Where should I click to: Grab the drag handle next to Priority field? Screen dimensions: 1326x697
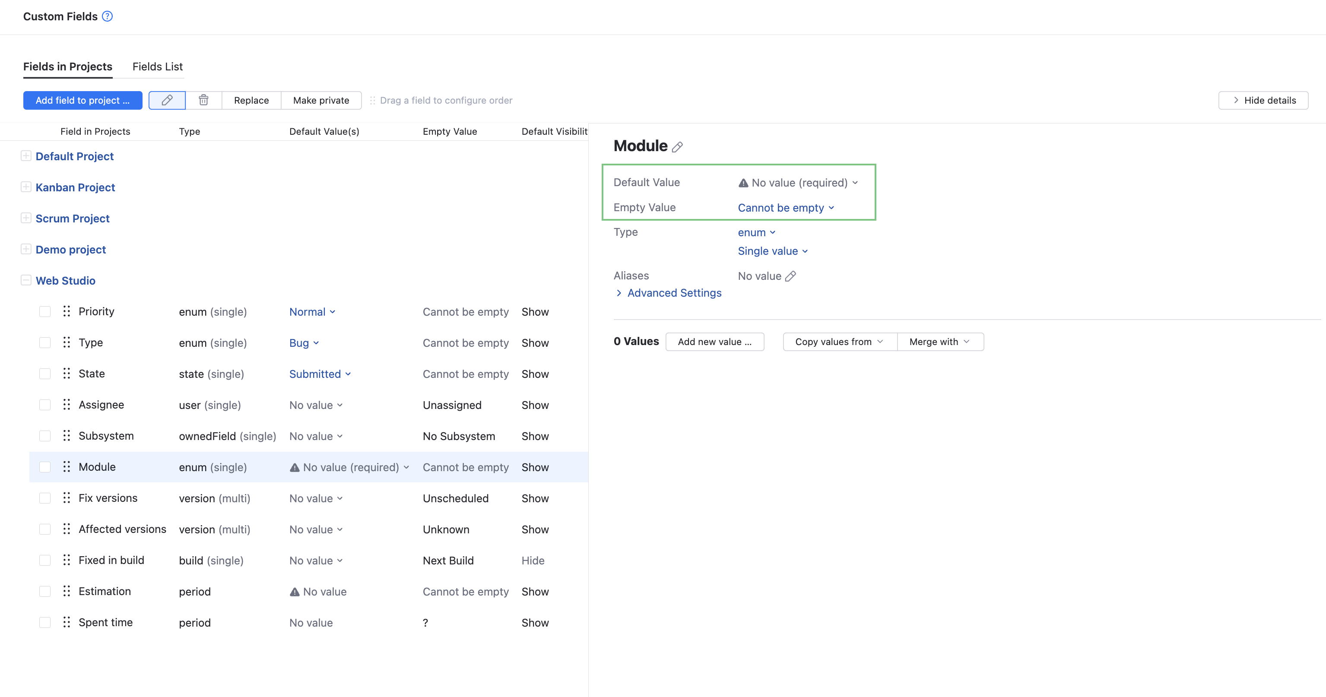[x=67, y=311]
